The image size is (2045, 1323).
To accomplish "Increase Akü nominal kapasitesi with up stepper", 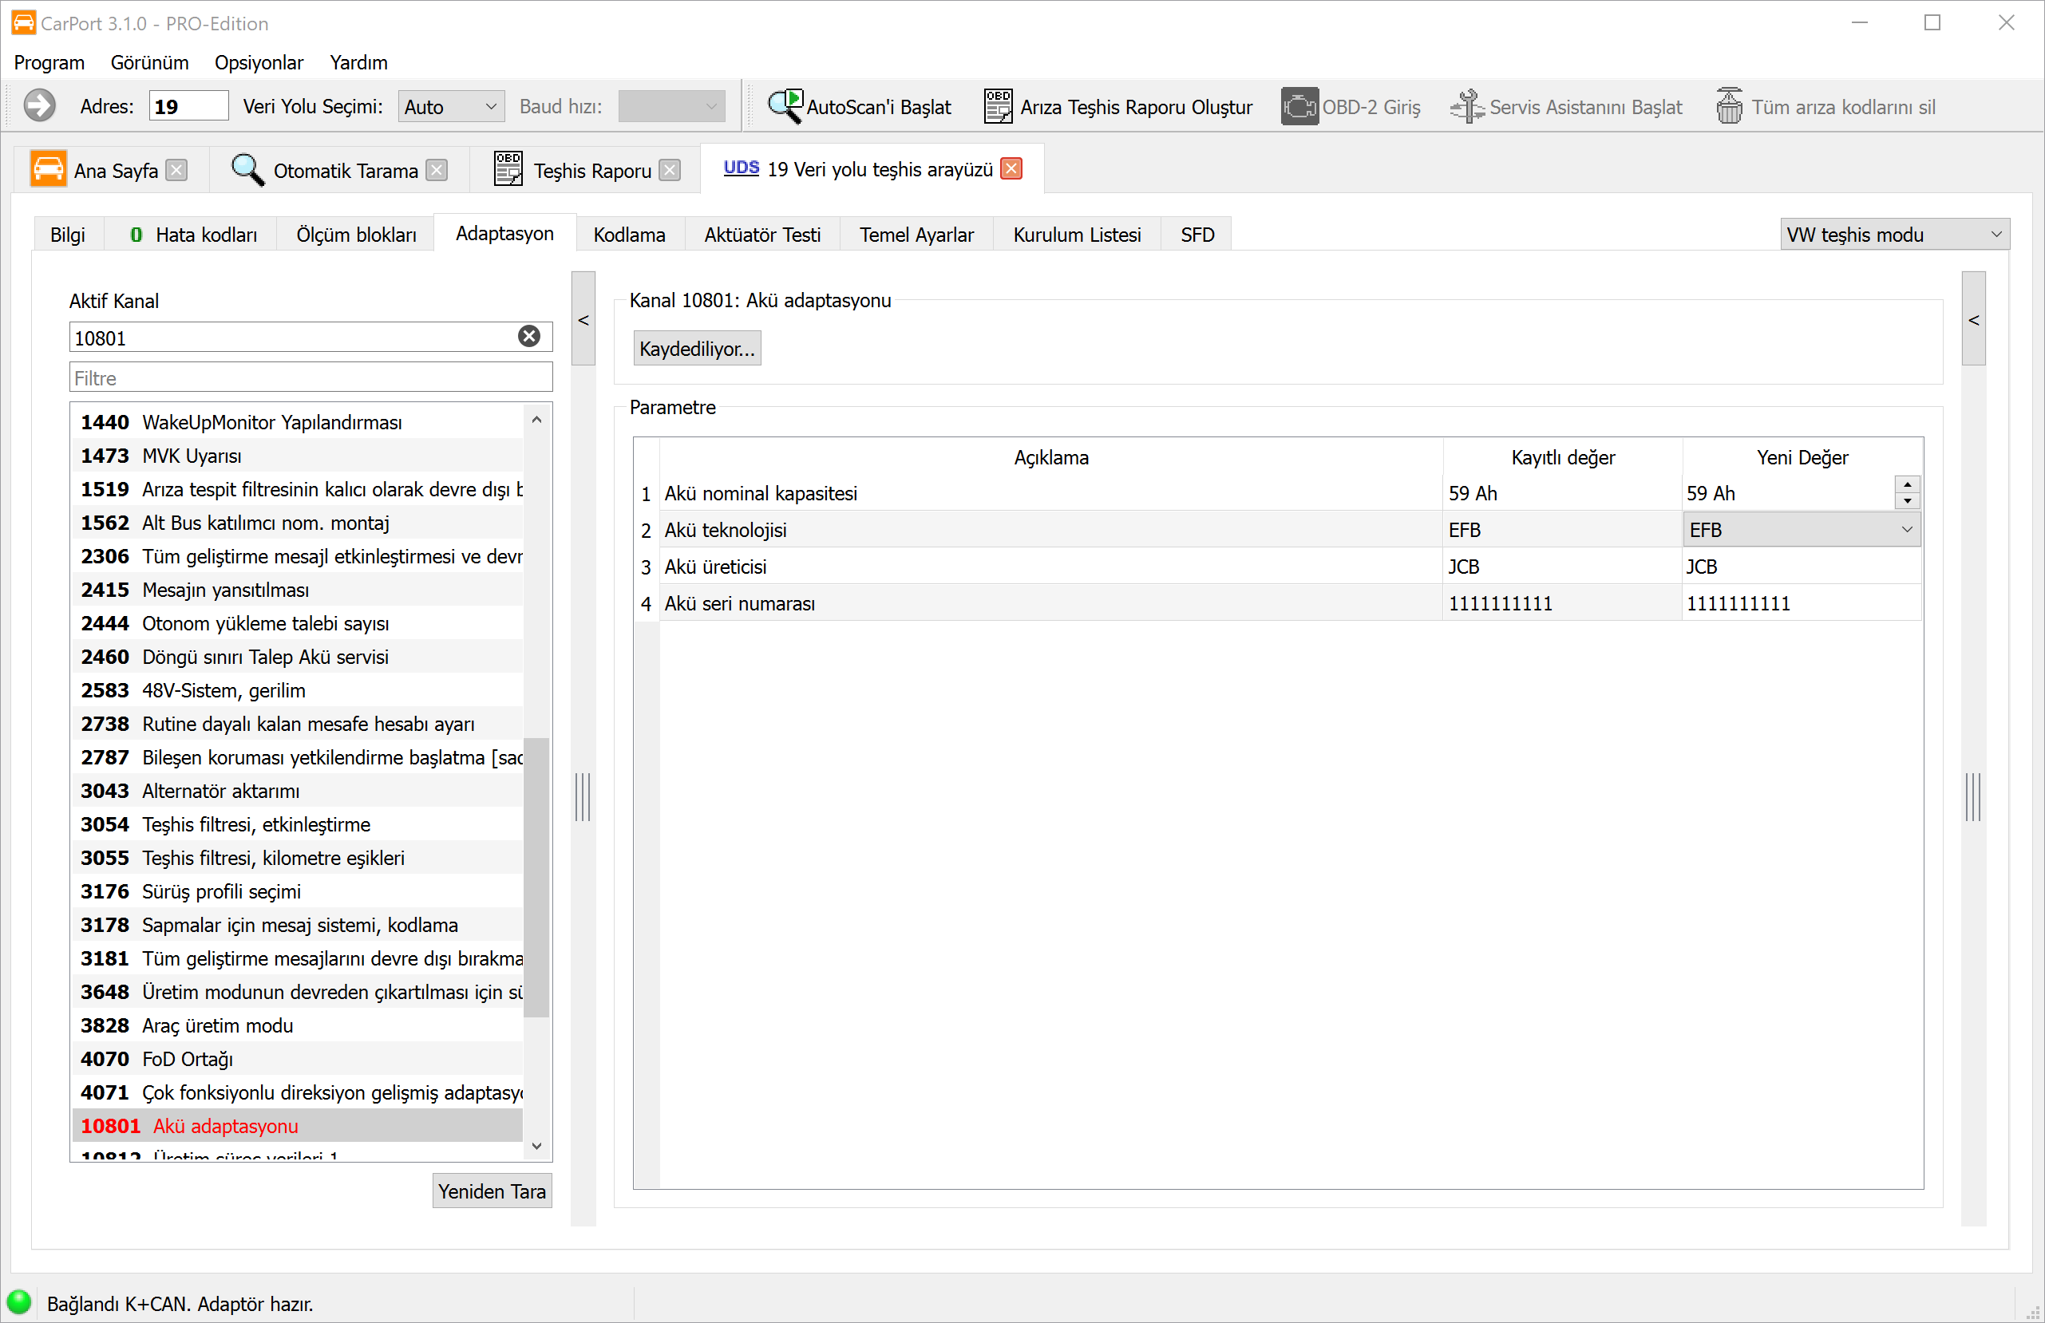I will pos(1907,485).
